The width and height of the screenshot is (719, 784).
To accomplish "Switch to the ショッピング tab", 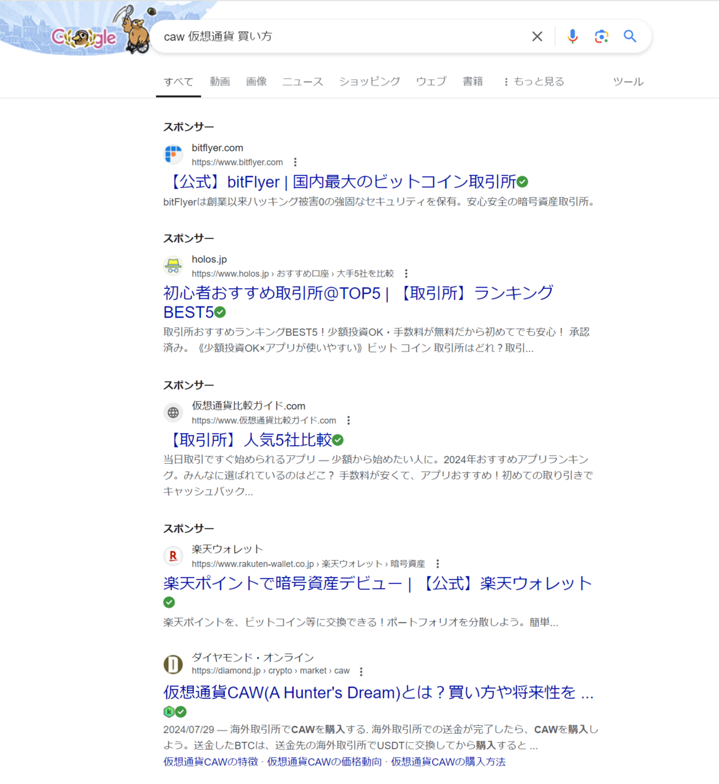I will point(370,82).
